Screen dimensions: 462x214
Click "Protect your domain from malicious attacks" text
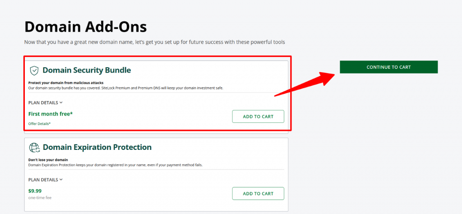coord(66,83)
